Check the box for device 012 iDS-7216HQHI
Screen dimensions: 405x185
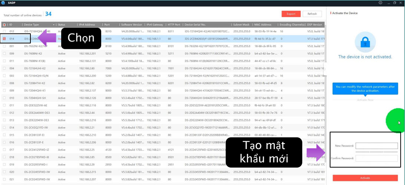point(4,32)
